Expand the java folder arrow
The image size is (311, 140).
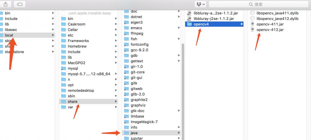point(179,133)
